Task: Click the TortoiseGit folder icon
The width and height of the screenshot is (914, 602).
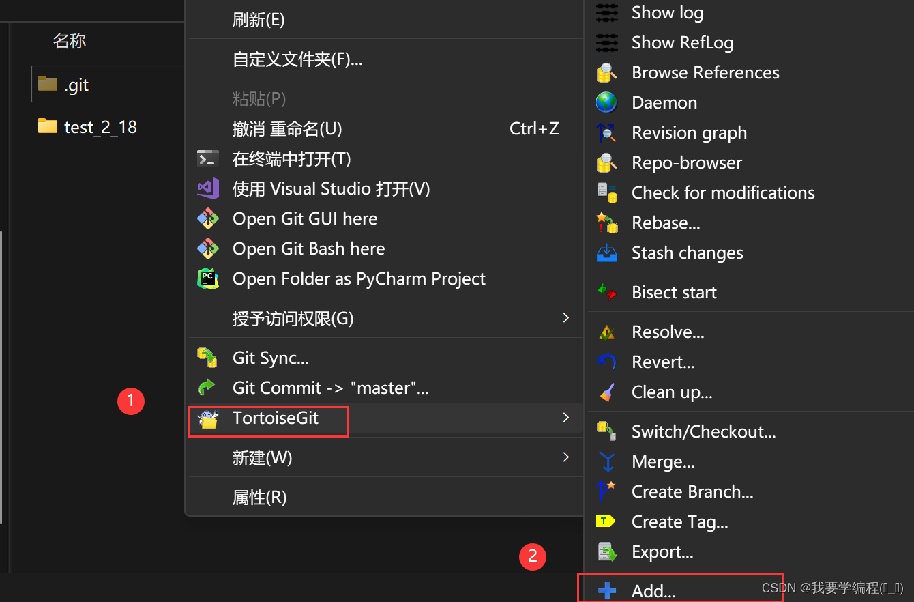Action: (x=207, y=418)
